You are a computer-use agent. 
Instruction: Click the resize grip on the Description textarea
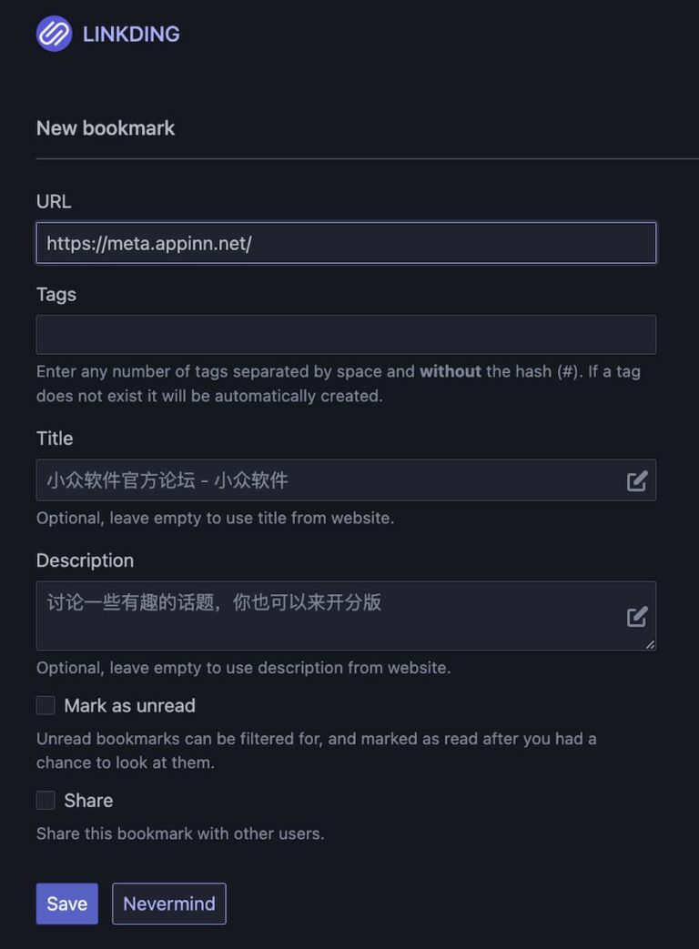650,645
